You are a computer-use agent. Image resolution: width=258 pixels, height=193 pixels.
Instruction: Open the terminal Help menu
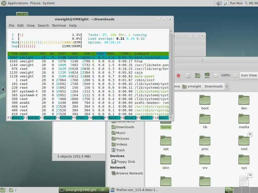(73, 25)
